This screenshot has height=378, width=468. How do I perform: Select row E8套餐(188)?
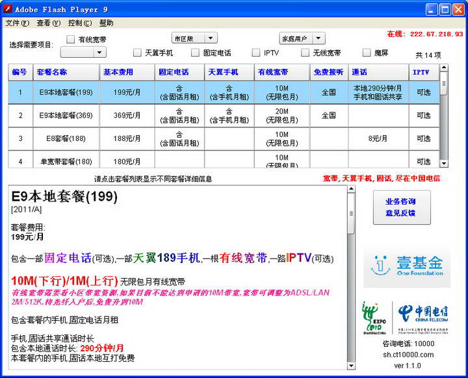pos(224,139)
